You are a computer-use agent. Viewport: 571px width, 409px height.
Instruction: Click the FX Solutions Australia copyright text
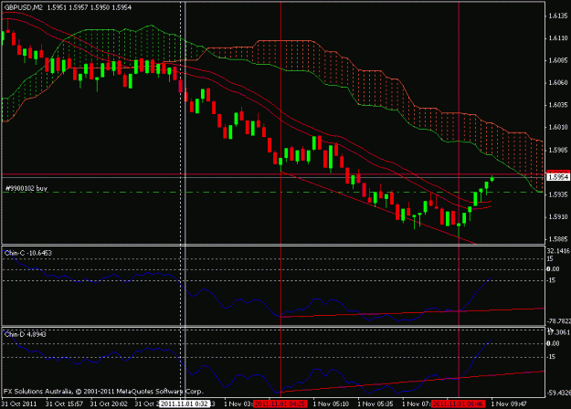pyautogui.click(x=103, y=392)
